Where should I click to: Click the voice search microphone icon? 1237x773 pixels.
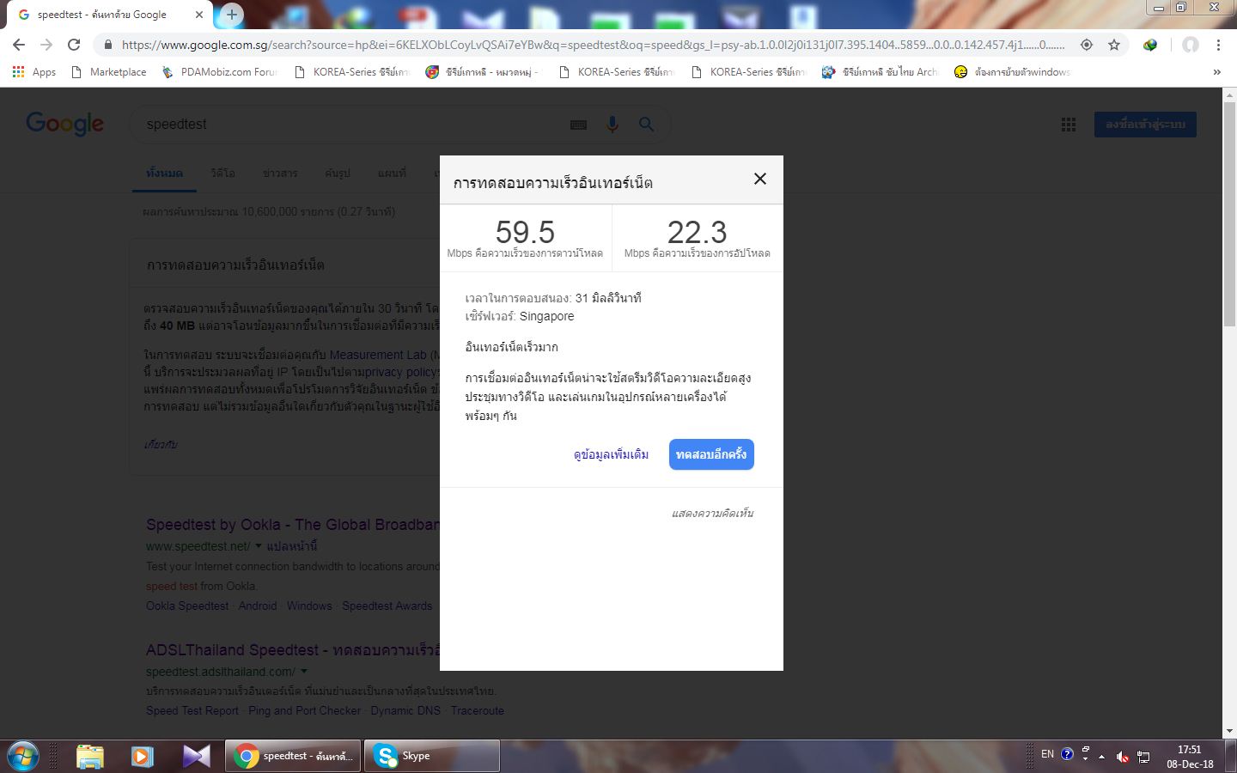612,125
